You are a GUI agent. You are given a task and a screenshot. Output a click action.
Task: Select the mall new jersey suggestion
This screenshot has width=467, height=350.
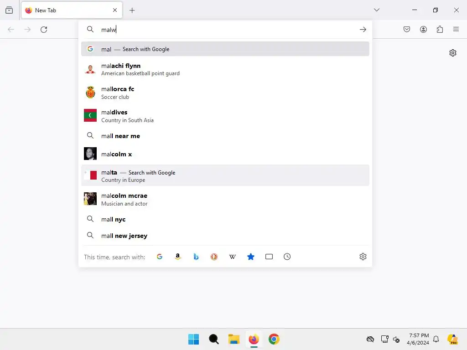tap(225, 236)
